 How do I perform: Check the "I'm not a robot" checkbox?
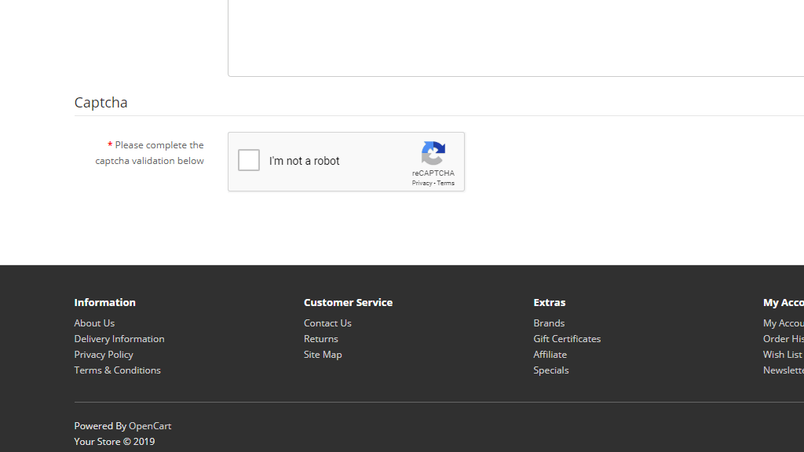tap(249, 160)
